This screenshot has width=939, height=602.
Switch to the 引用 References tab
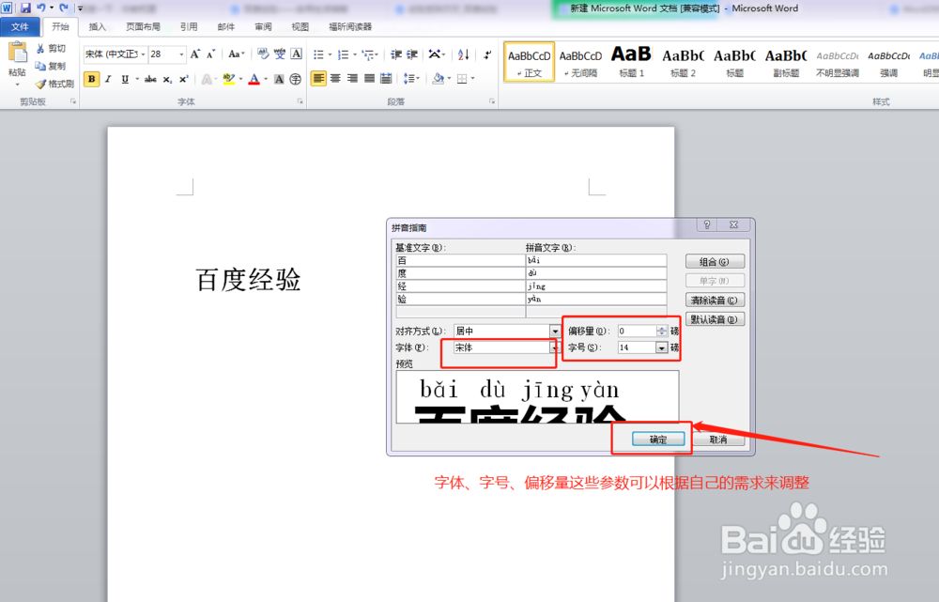coord(189,27)
